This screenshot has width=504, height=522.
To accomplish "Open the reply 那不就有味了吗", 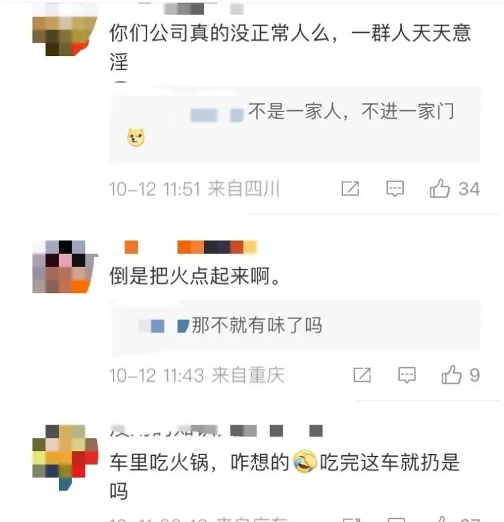I will click(x=295, y=325).
